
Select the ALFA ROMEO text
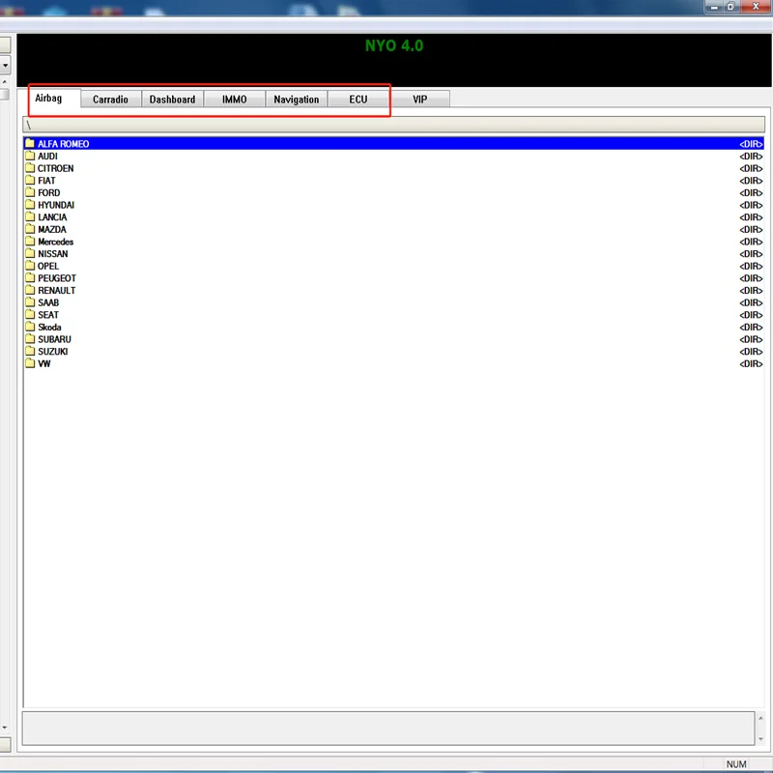[64, 144]
